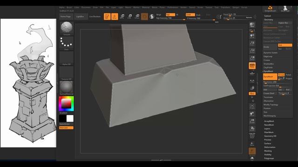This screenshot has width=298, height=167.
Task: Click the Zoom3D icon on right shelf
Action: tap(252, 122)
